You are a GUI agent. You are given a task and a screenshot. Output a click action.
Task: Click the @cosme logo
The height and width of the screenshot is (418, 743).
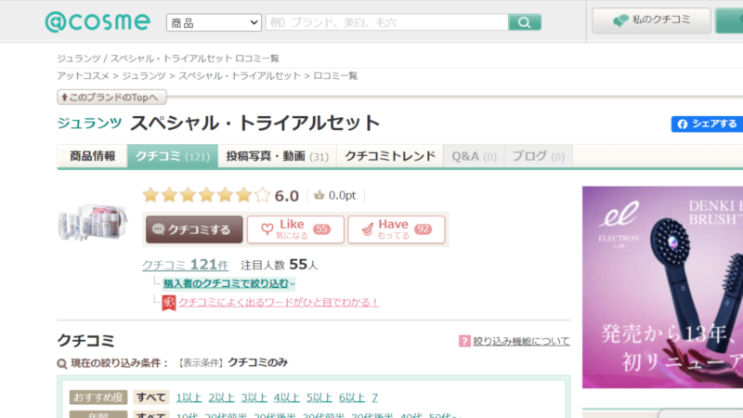(98, 21)
